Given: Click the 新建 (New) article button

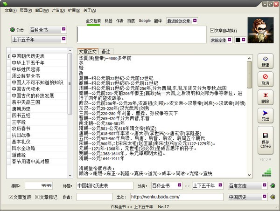Looking at the screenshot, I should (265, 61).
